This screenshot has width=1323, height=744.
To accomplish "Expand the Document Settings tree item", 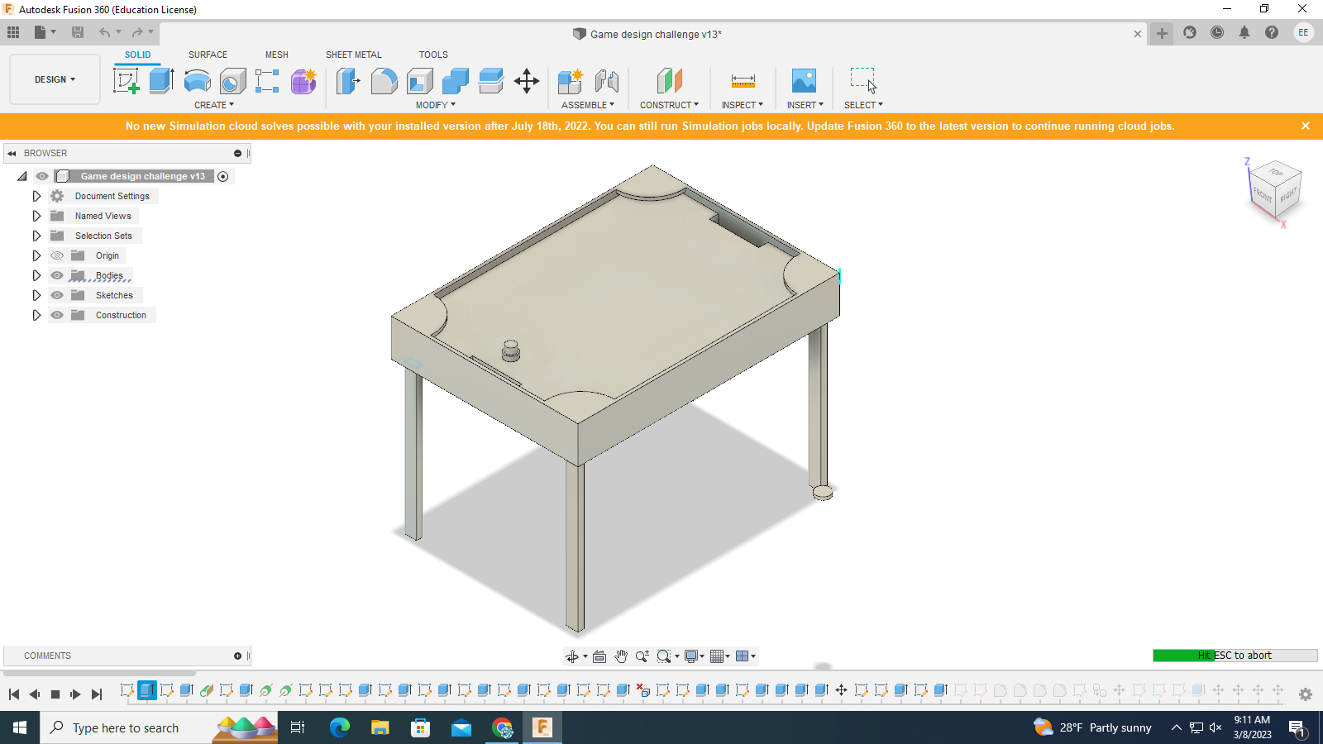I will click(36, 196).
